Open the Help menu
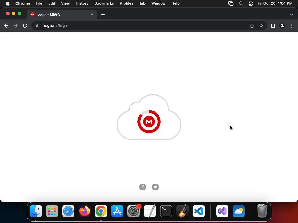Image resolution: width=298 pixels, height=223 pixels. click(x=175, y=3)
